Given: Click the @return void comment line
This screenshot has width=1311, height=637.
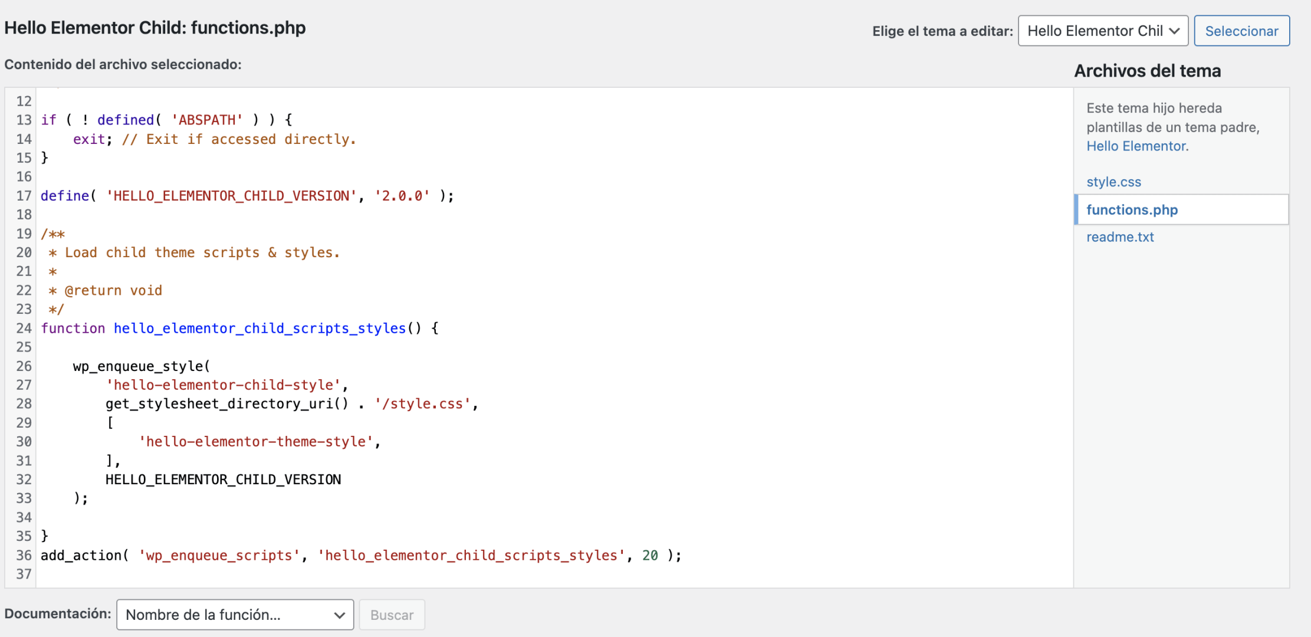Looking at the screenshot, I should (105, 291).
